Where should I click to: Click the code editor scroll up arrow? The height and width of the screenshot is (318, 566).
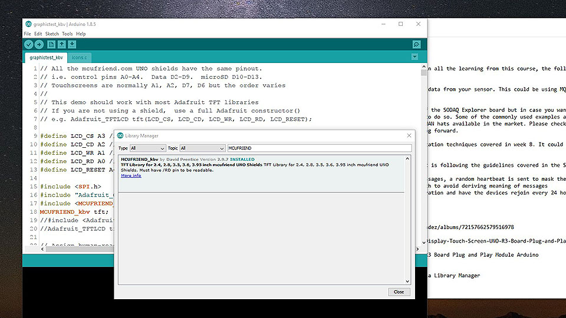coord(424,67)
